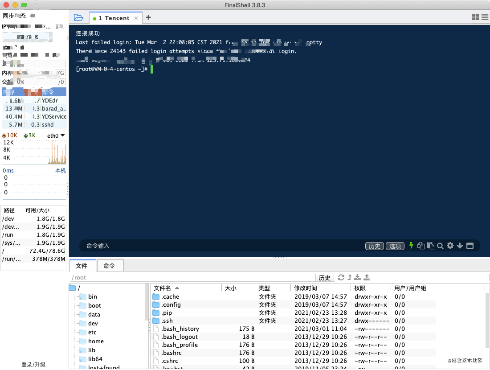Sort by 大小 column header

(x=238, y=288)
